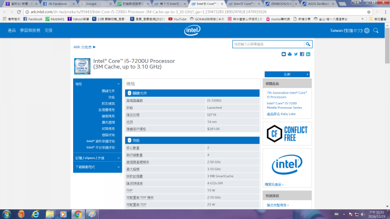Click the Chrome taskbar icon
The height and width of the screenshot is (219, 390).
[x=78, y=214]
